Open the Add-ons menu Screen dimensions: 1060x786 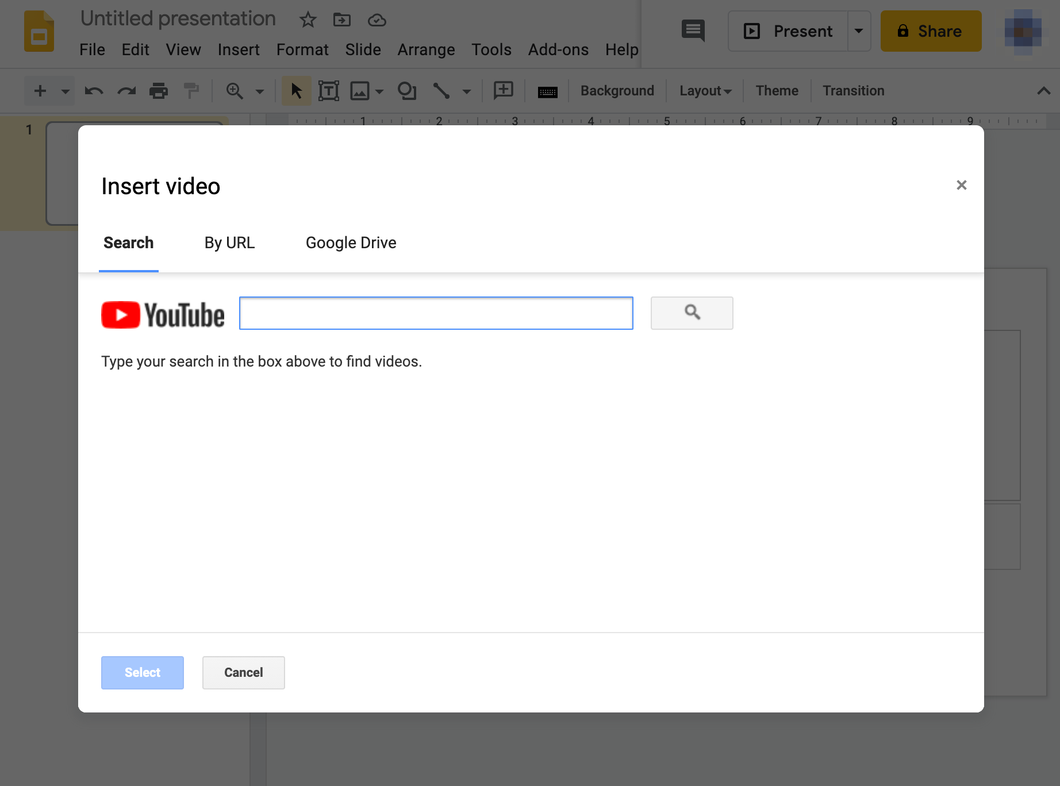coord(558,50)
